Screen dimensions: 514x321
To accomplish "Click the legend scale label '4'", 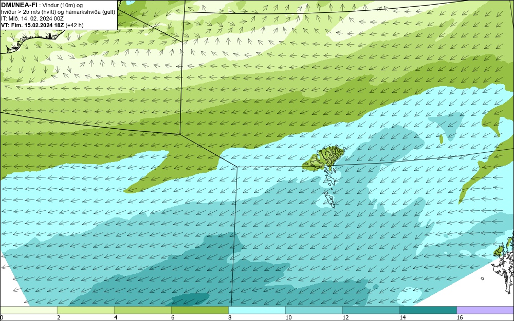I will tap(116, 317).
